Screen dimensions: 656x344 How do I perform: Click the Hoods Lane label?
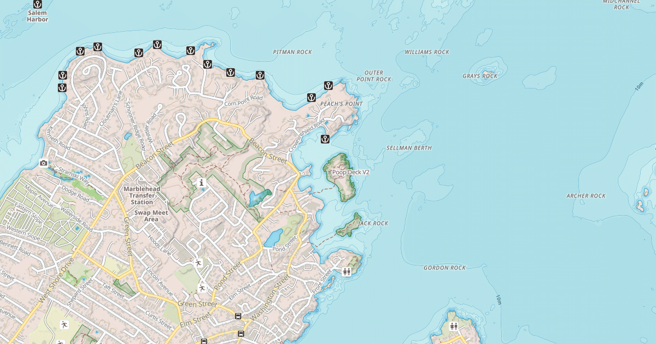pos(159,245)
